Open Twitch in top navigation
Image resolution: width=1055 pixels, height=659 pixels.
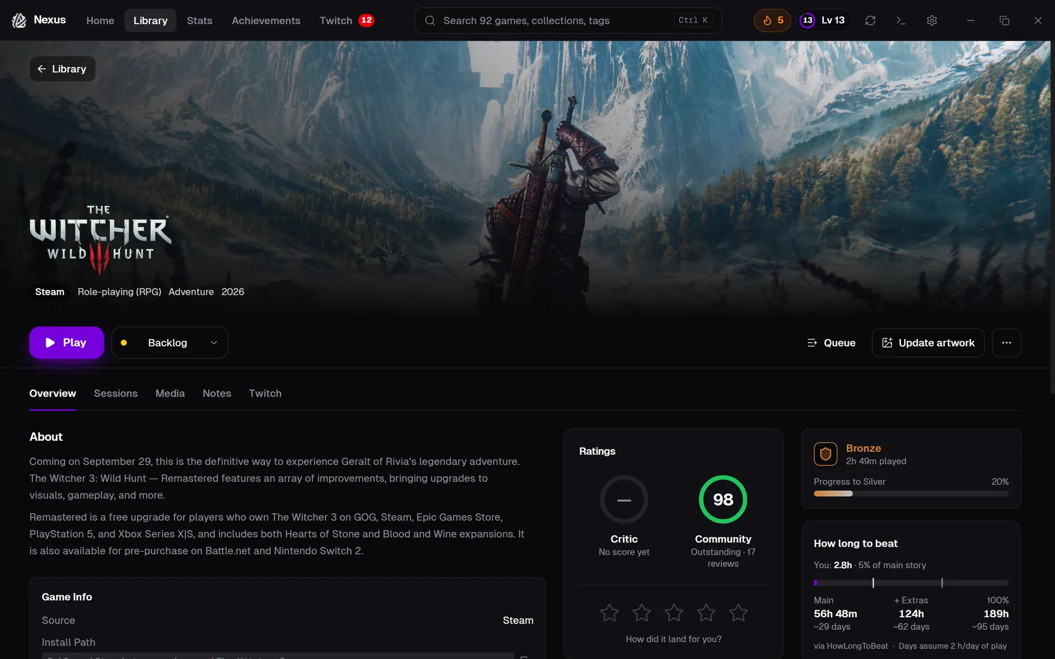click(336, 21)
